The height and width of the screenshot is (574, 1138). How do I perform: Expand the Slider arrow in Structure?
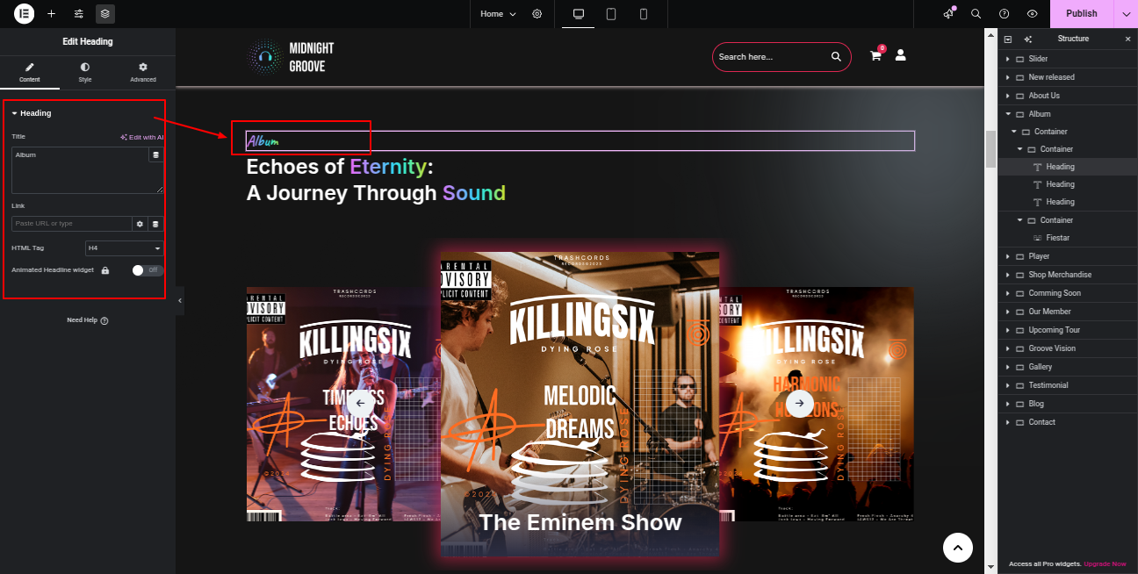[x=1008, y=59]
